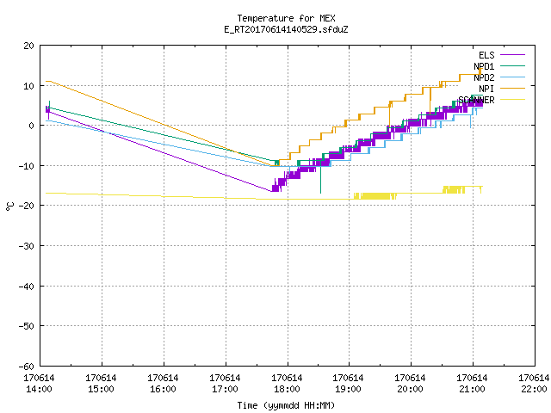Viewport: 551px width, 413px height.
Task: Click the x-axis label 170614 15:00
Action: coord(101,384)
